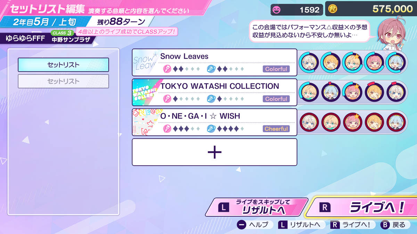417x234 pixels.
Task: Select the highlighted セットリスト tab
Action: [63, 65]
